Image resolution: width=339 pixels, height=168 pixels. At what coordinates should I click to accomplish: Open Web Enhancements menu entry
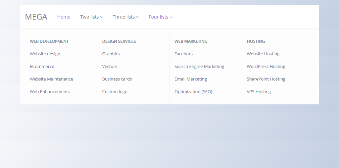[x=50, y=91]
